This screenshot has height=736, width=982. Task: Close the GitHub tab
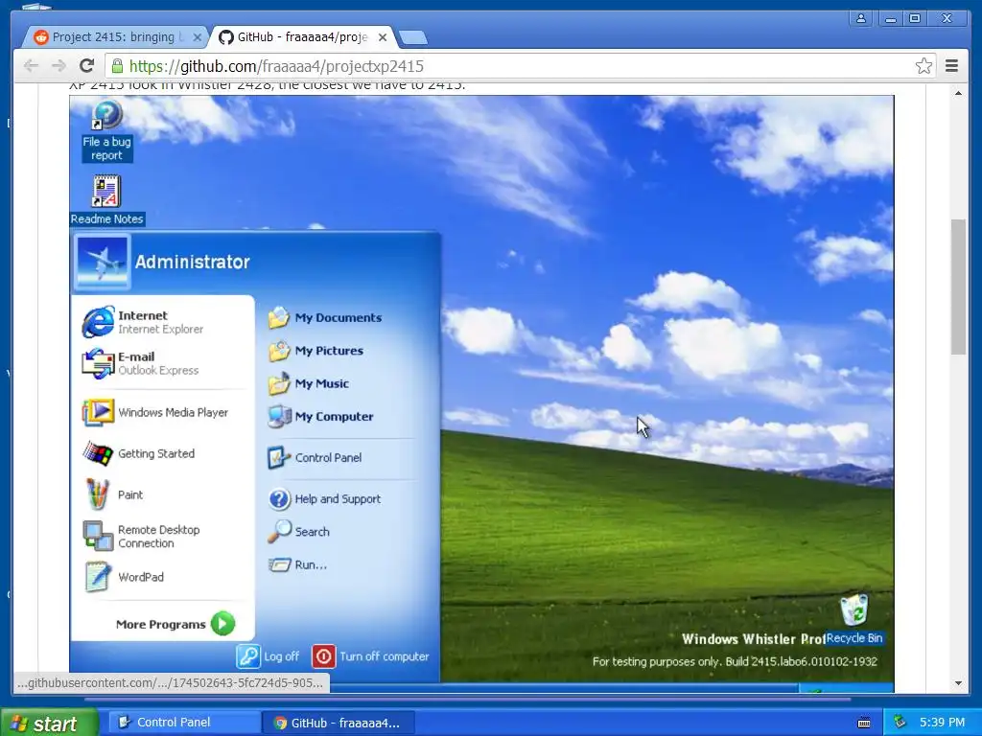pos(383,37)
